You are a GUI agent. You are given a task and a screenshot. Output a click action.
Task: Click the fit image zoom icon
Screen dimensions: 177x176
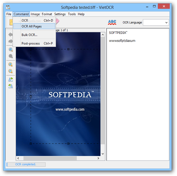pos(11,49)
